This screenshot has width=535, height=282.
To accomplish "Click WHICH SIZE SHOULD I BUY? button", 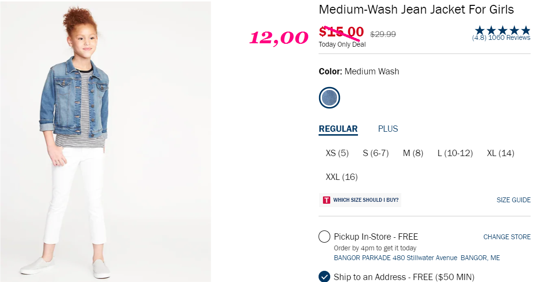I will pyautogui.click(x=360, y=200).
